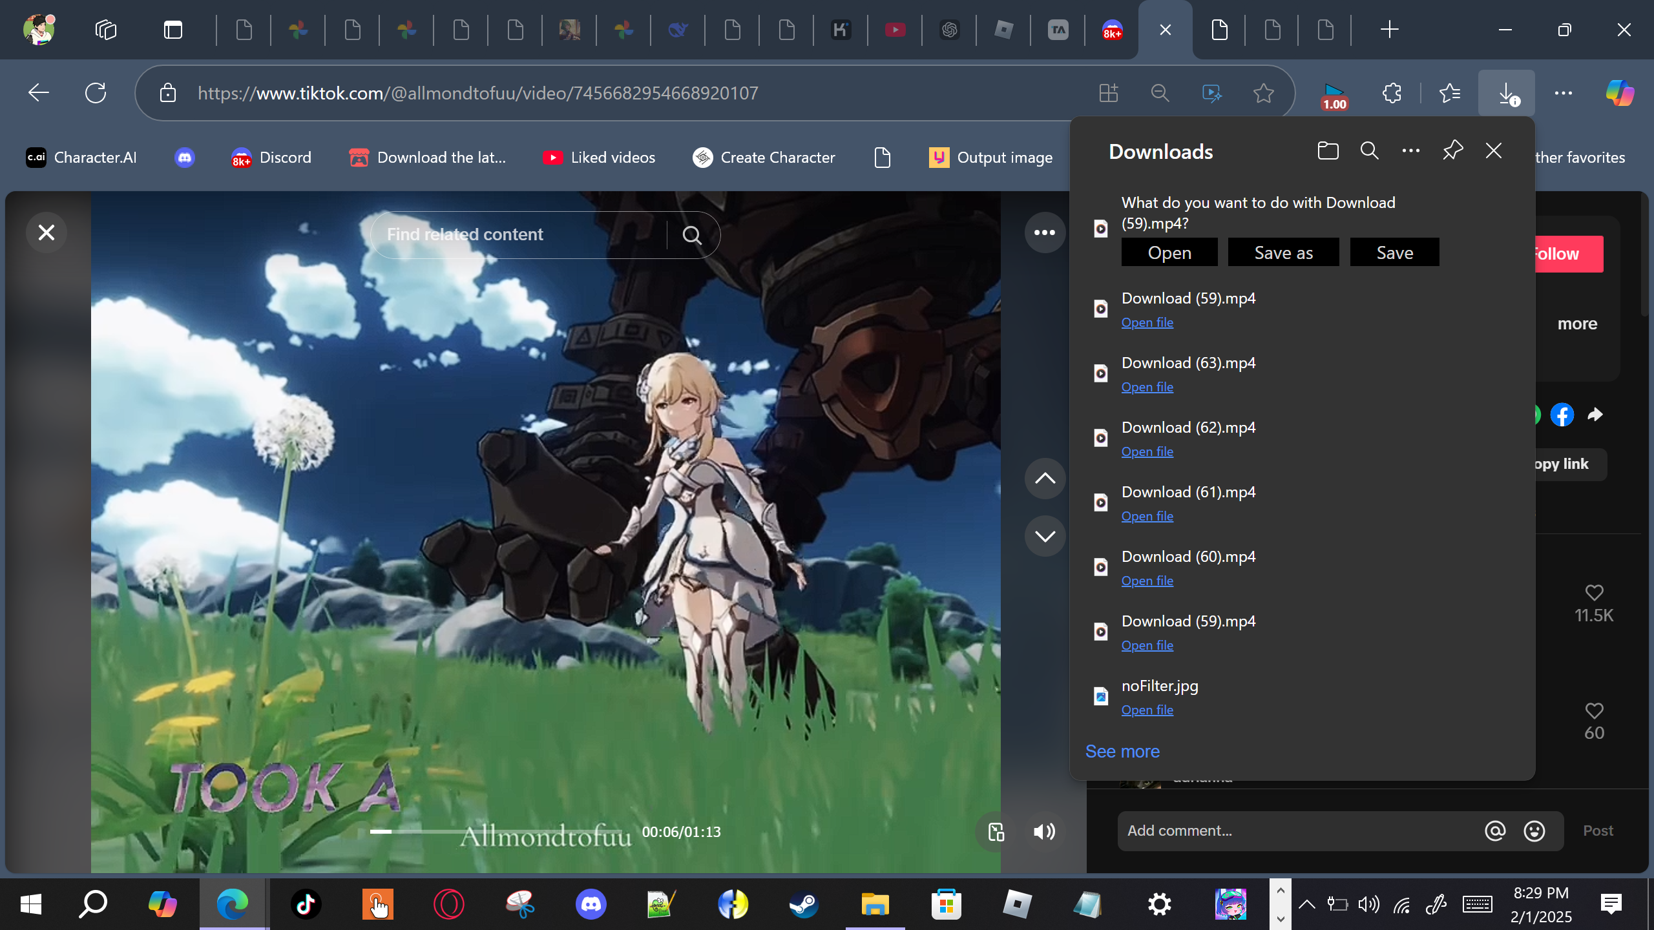
Task: Open browser Extensions puzzle icon
Action: point(1392,94)
